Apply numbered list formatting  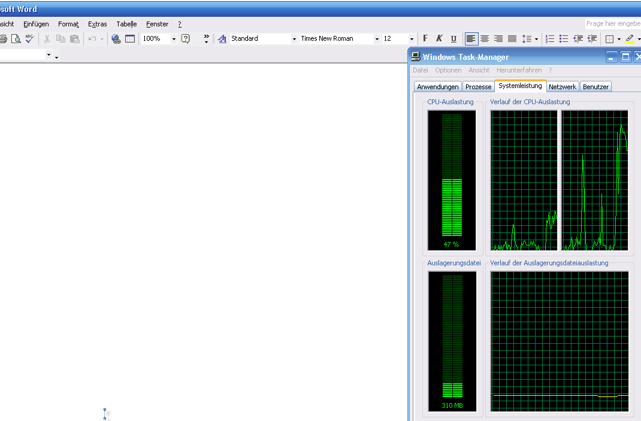[551, 39]
